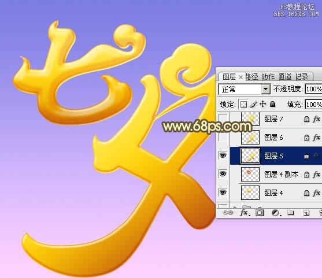
Task: Create a new layer
Action: pyautogui.click(x=306, y=213)
